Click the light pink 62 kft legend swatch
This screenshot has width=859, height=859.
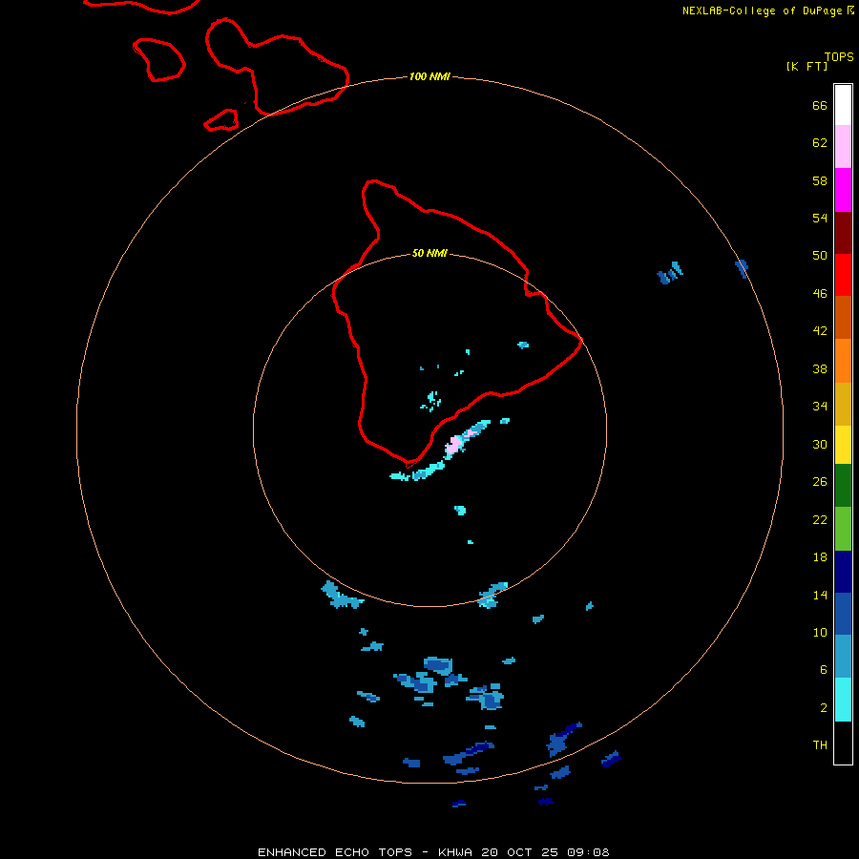click(843, 146)
